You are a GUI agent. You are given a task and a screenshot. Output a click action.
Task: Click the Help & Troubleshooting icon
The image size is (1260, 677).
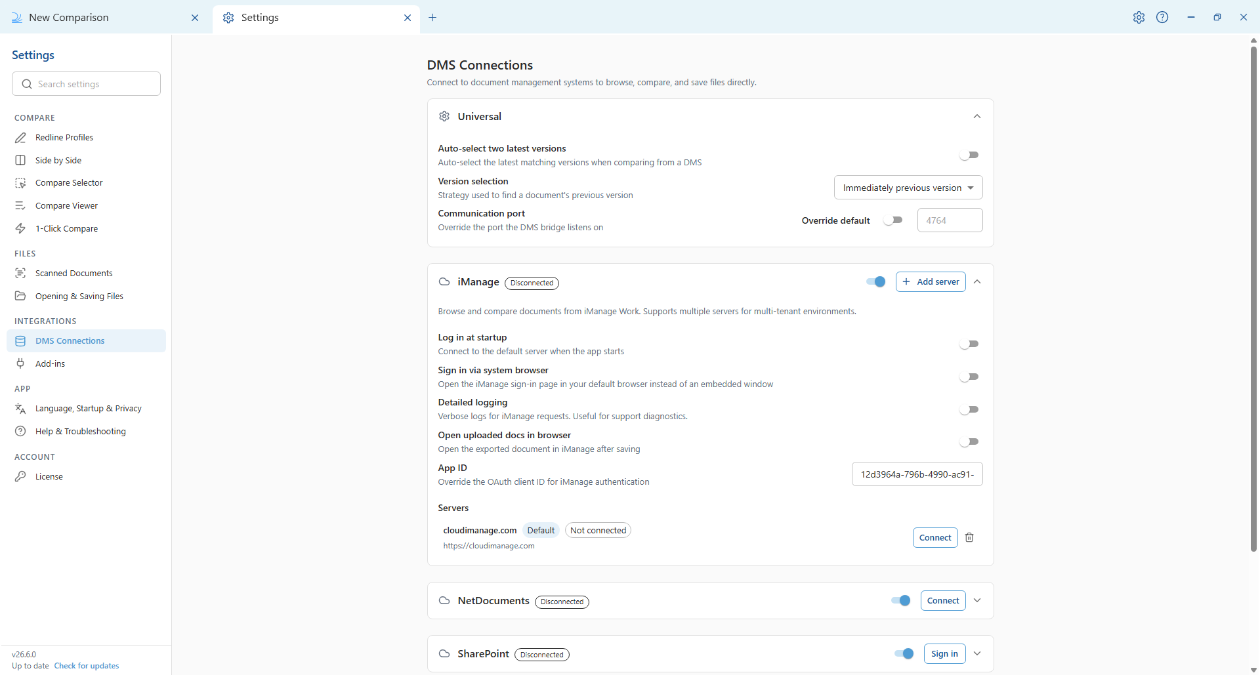(x=20, y=432)
